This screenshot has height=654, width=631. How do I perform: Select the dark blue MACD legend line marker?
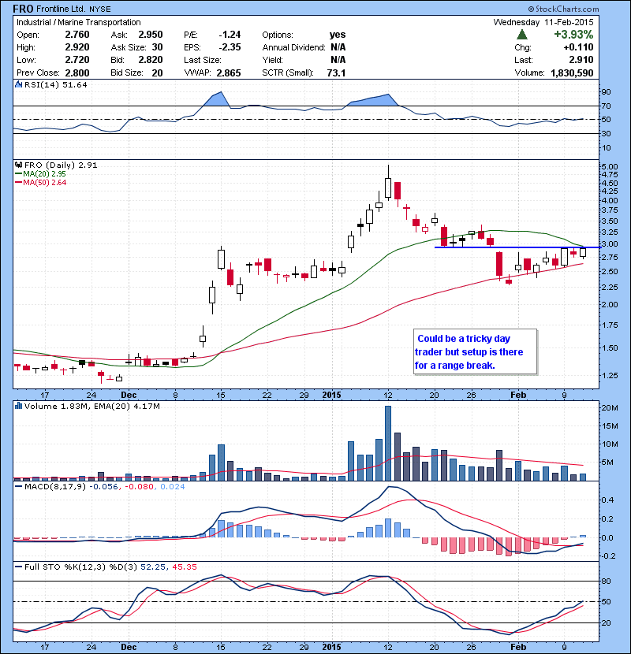coord(18,486)
